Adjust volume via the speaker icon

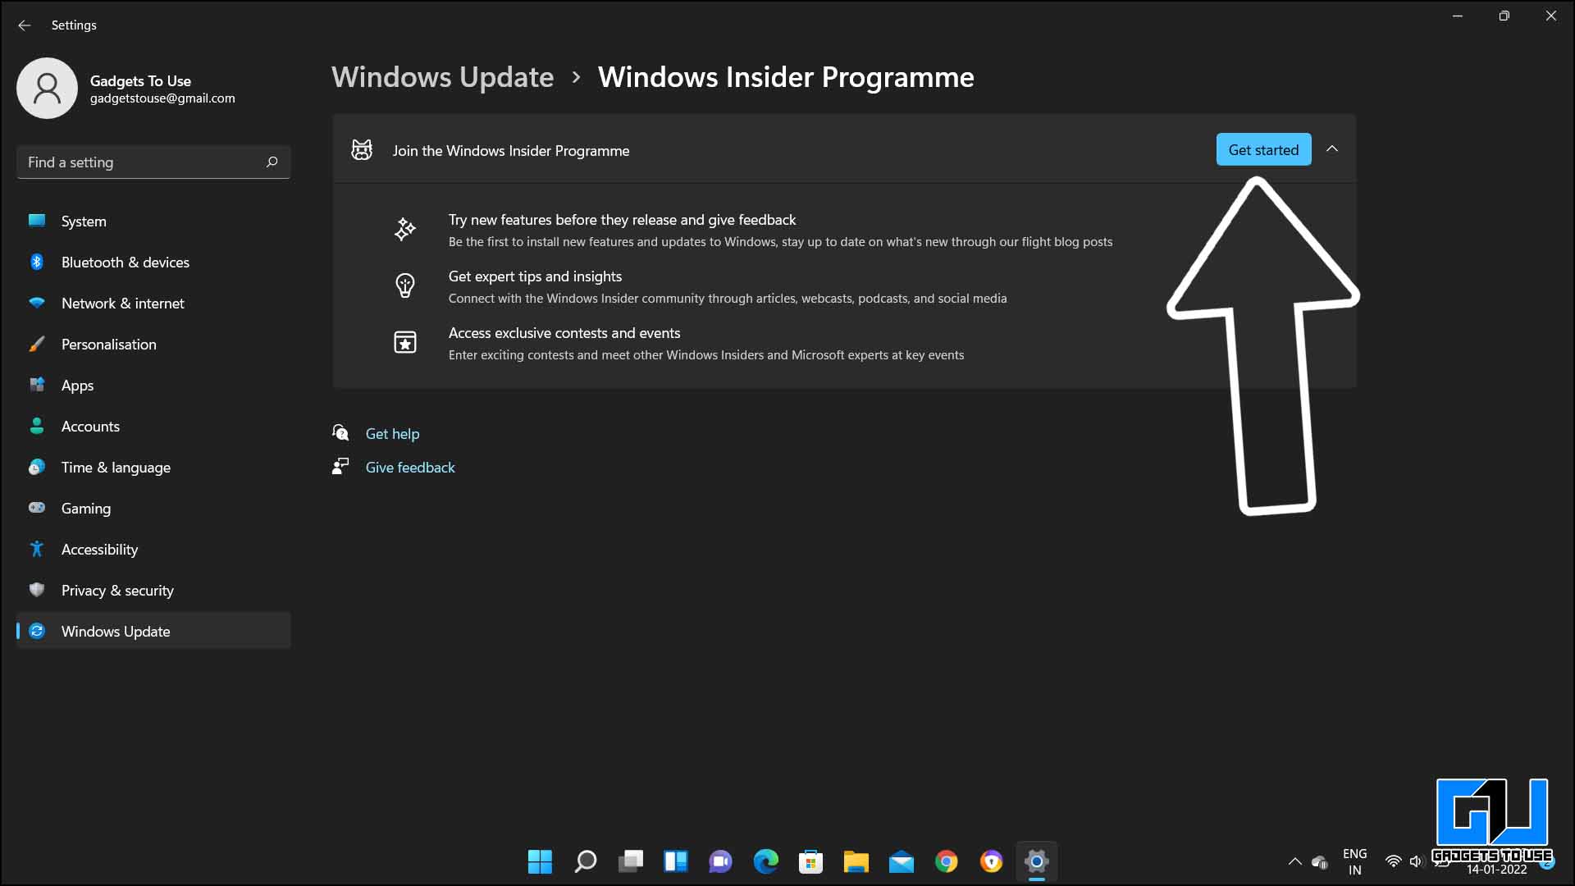[1417, 861]
